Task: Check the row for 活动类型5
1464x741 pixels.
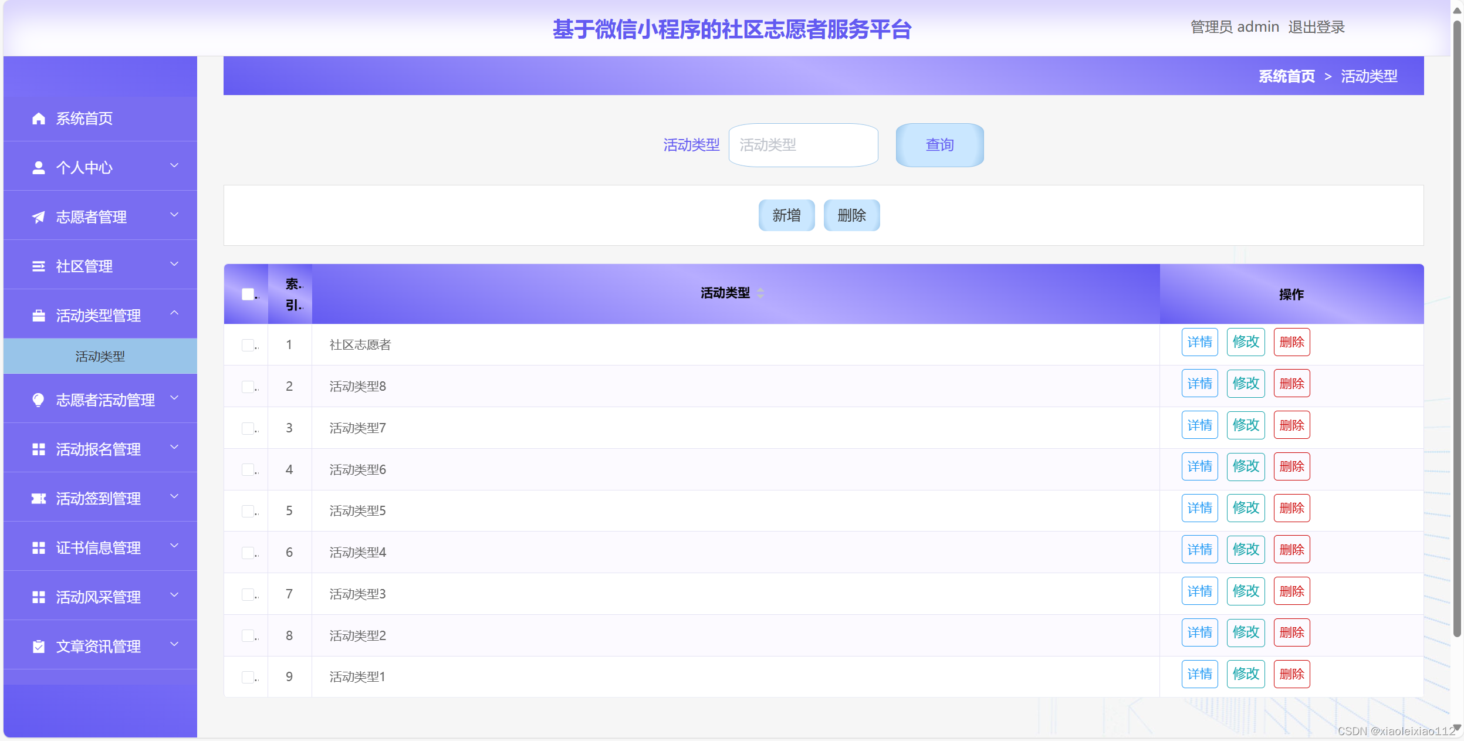Action: (248, 511)
